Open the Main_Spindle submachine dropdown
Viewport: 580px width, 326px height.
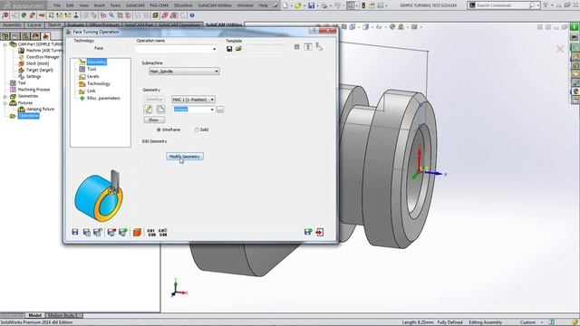tap(217, 72)
